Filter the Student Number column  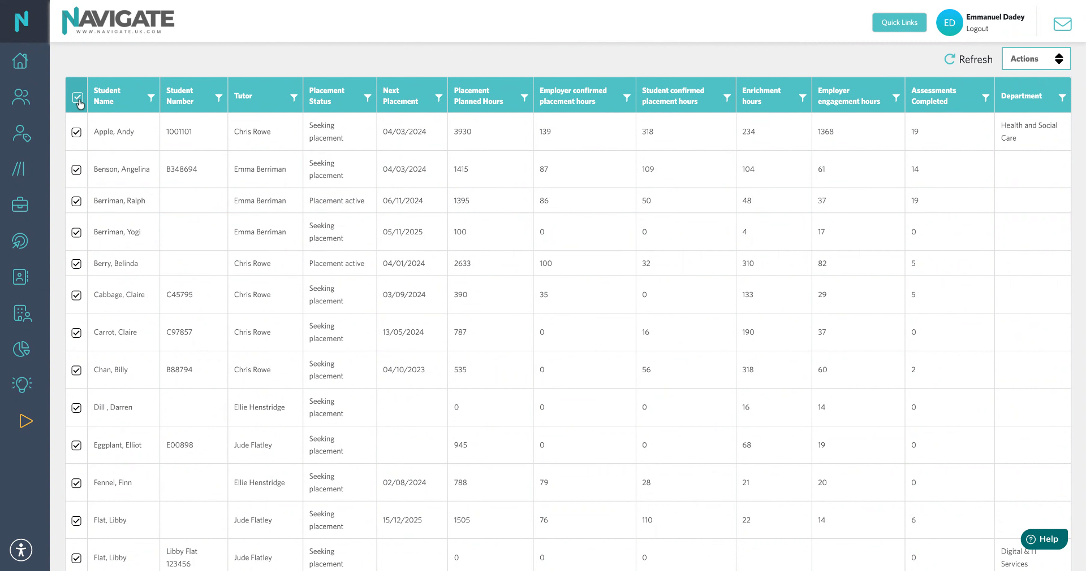click(219, 98)
